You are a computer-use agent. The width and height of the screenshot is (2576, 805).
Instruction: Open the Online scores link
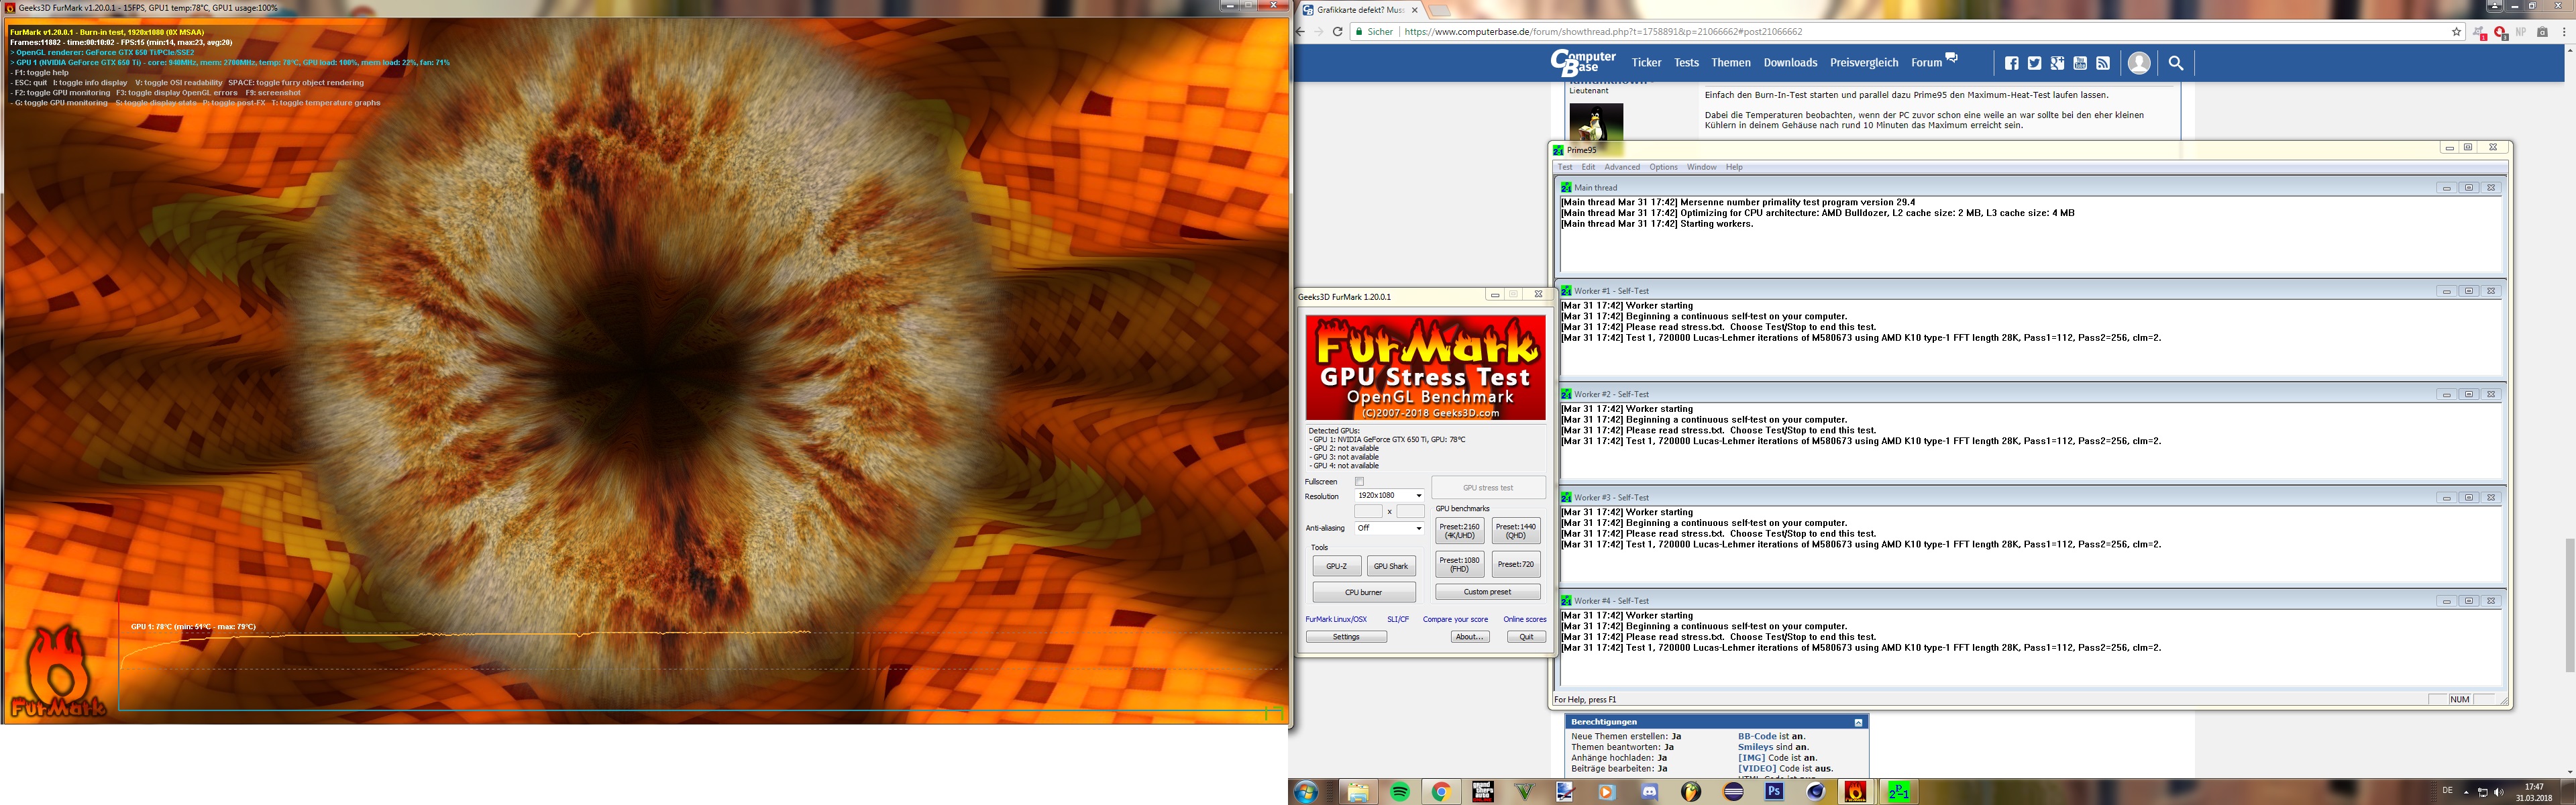pyautogui.click(x=1524, y=619)
